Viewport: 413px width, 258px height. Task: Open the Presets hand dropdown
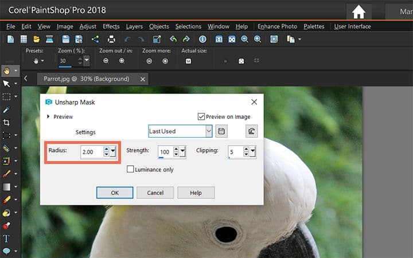coord(42,61)
